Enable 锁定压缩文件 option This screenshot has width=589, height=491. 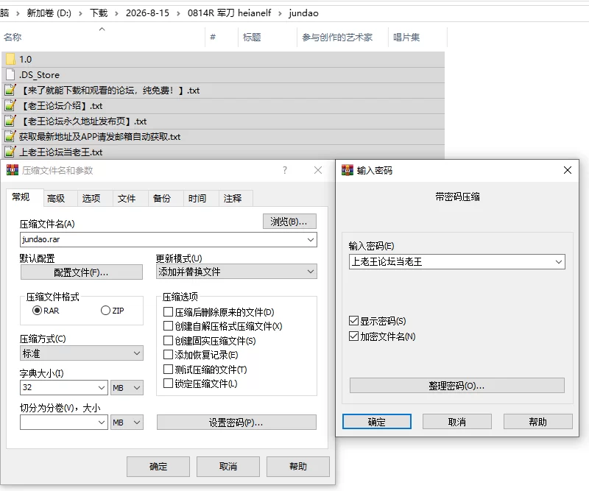coord(169,384)
